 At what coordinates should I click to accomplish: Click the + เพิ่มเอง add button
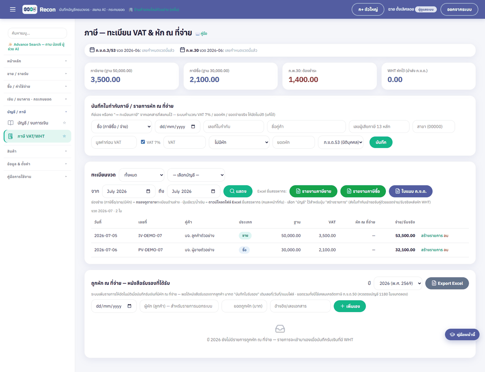tap(350, 306)
